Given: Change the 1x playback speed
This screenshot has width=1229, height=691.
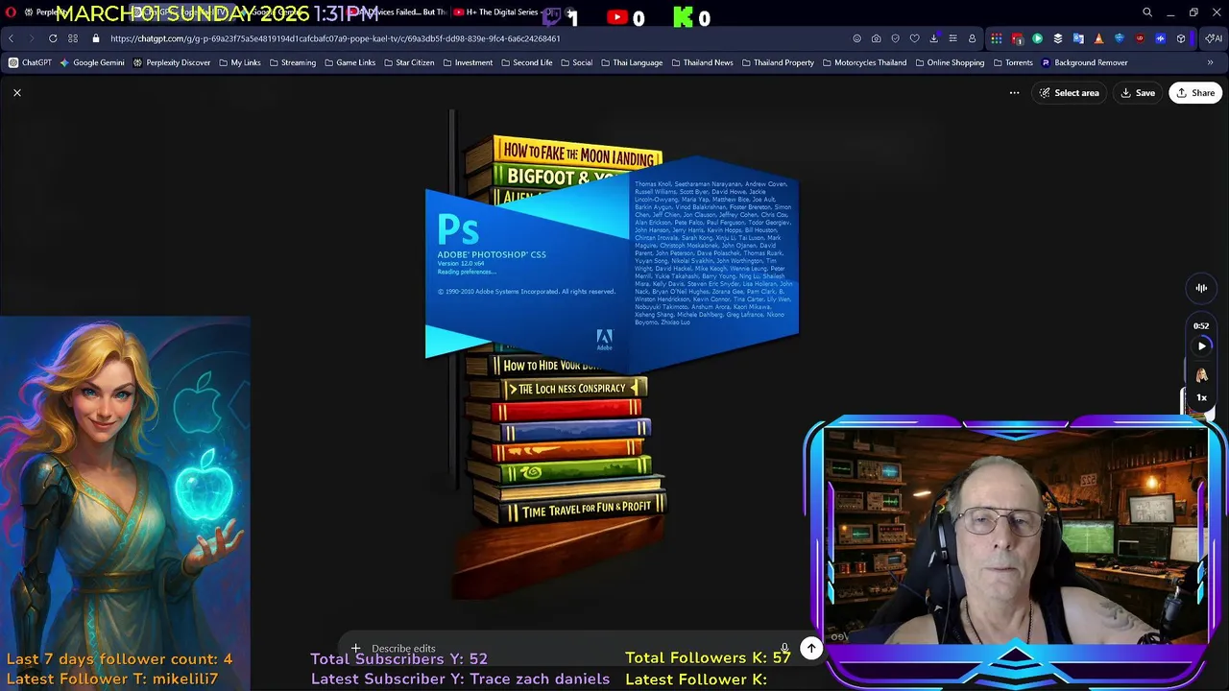Looking at the screenshot, I should click(1201, 397).
